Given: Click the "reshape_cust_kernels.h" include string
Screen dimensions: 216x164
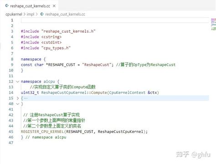Looking at the screenshot, I should click(x=68, y=31).
